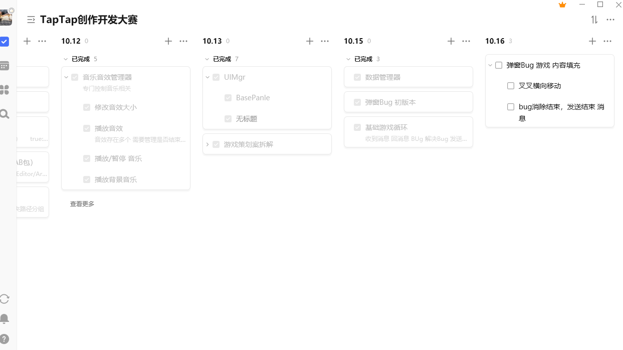The width and height of the screenshot is (623, 350).
Task: Check the bug消除结束 subtask
Action: click(511, 107)
